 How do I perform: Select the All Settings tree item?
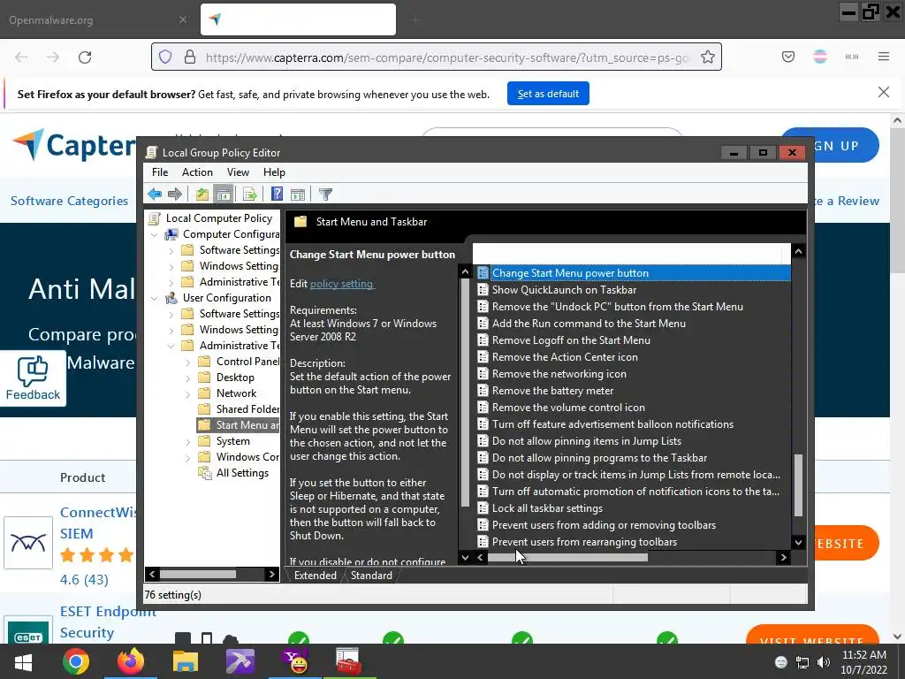[242, 473]
